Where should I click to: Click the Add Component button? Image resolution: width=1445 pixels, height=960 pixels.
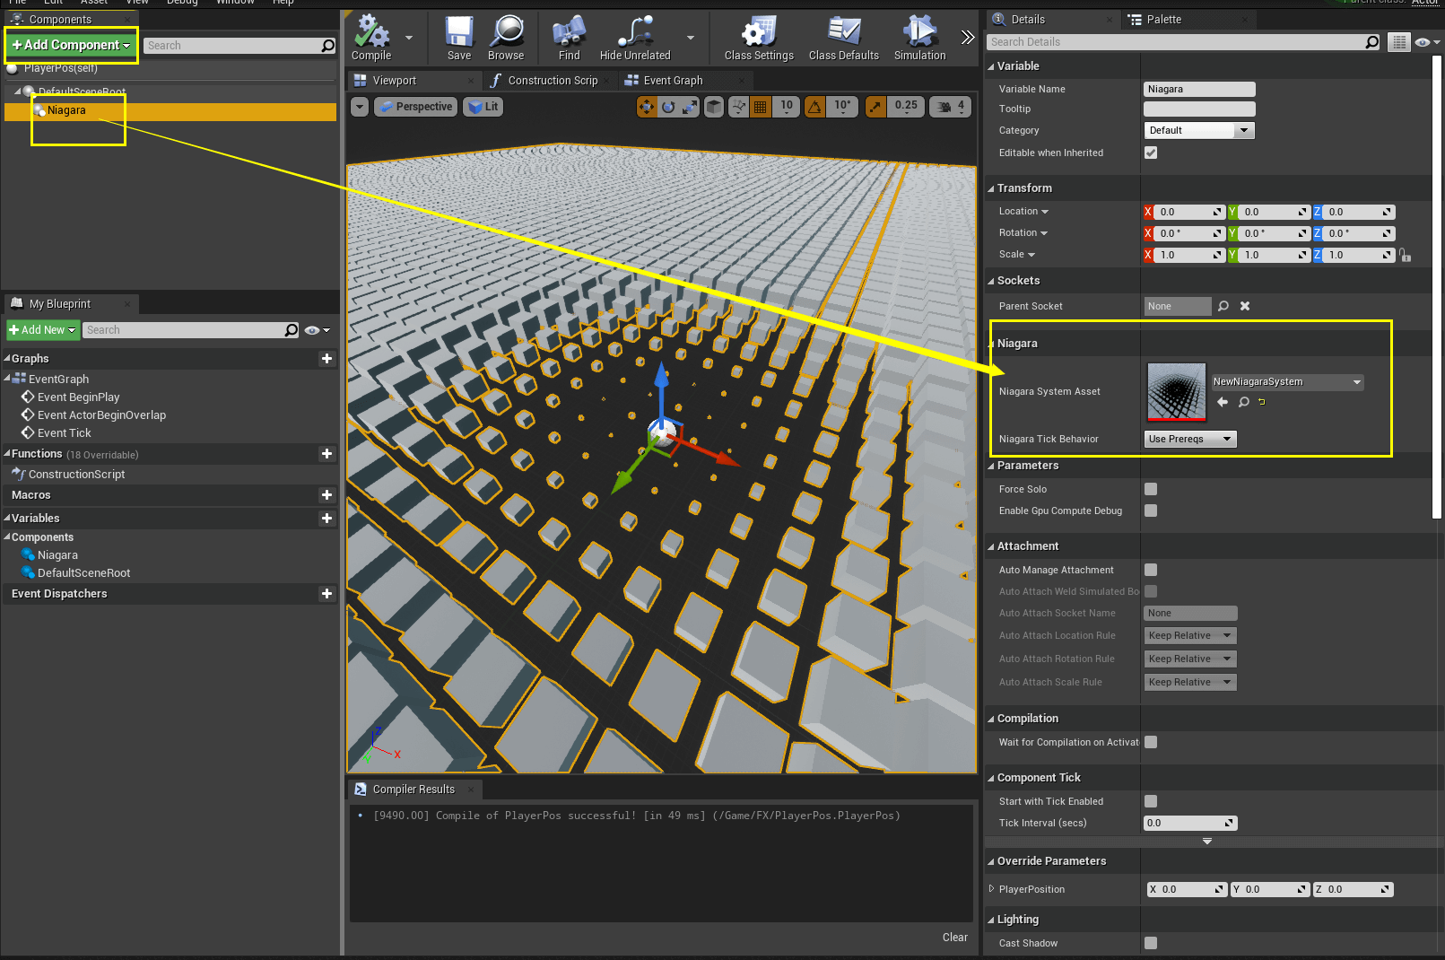point(71,45)
